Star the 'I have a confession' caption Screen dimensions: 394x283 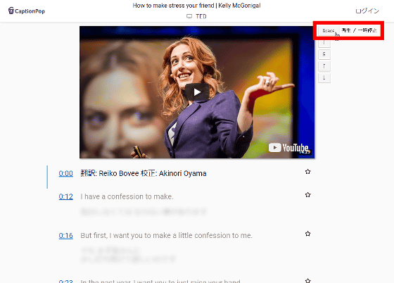pos(307,195)
